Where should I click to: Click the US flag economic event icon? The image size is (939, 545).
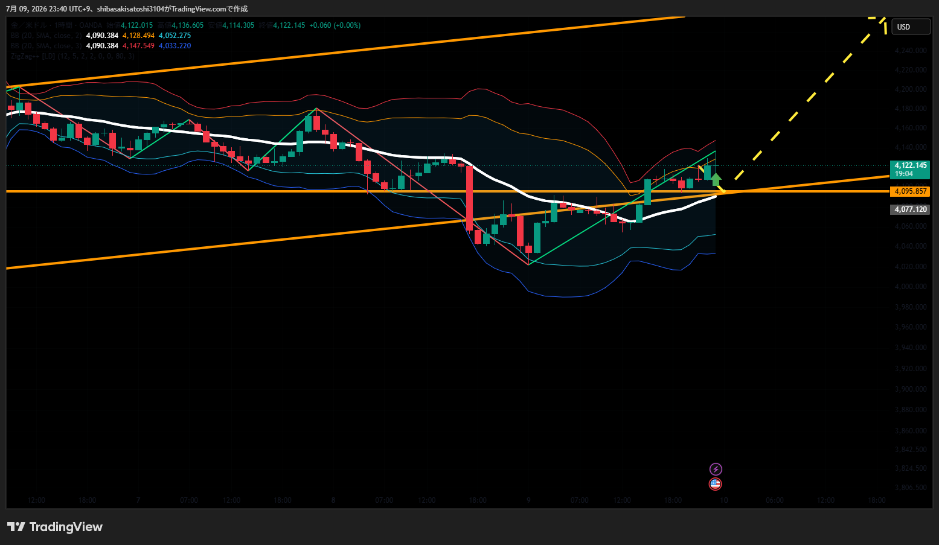(716, 483)
